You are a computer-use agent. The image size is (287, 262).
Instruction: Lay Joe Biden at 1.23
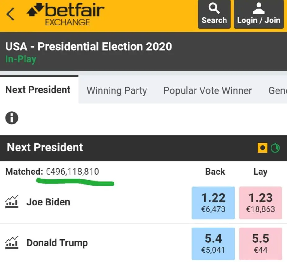[260, 203]
